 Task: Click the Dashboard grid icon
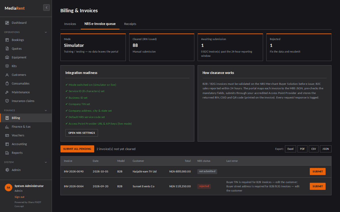(7, 23)
